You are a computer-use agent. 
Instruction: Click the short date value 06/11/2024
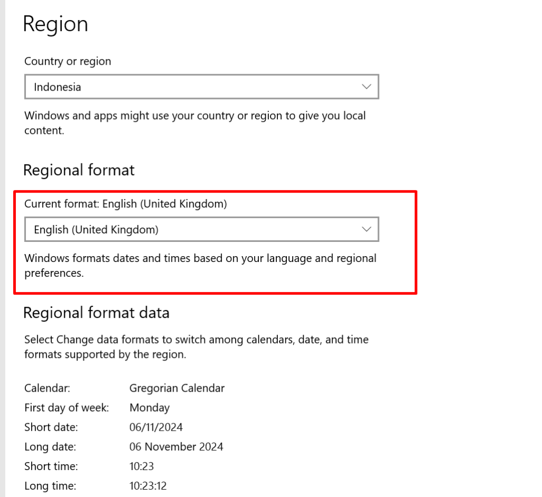[x=156, y=427]
